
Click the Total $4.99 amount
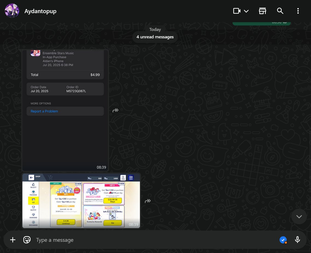point(95,75)
